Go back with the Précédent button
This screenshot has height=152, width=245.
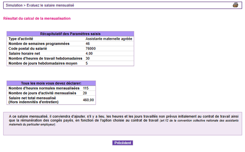point(122,143)
